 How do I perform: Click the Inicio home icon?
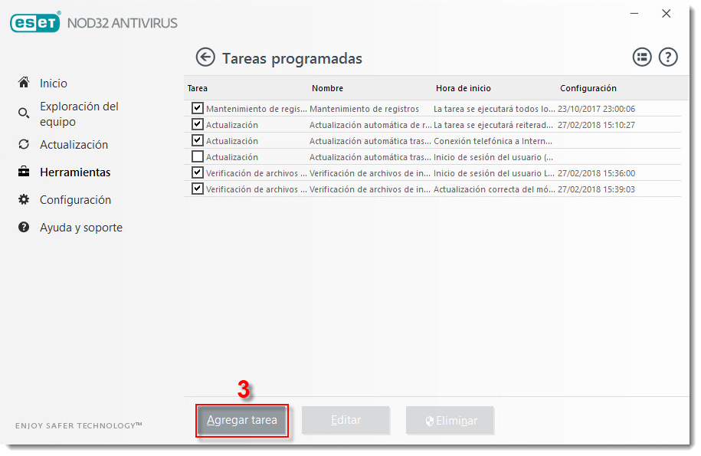(24, 83)
